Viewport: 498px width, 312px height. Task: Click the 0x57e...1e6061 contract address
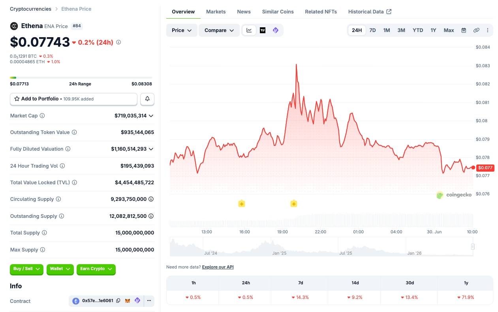pos(98,301)
